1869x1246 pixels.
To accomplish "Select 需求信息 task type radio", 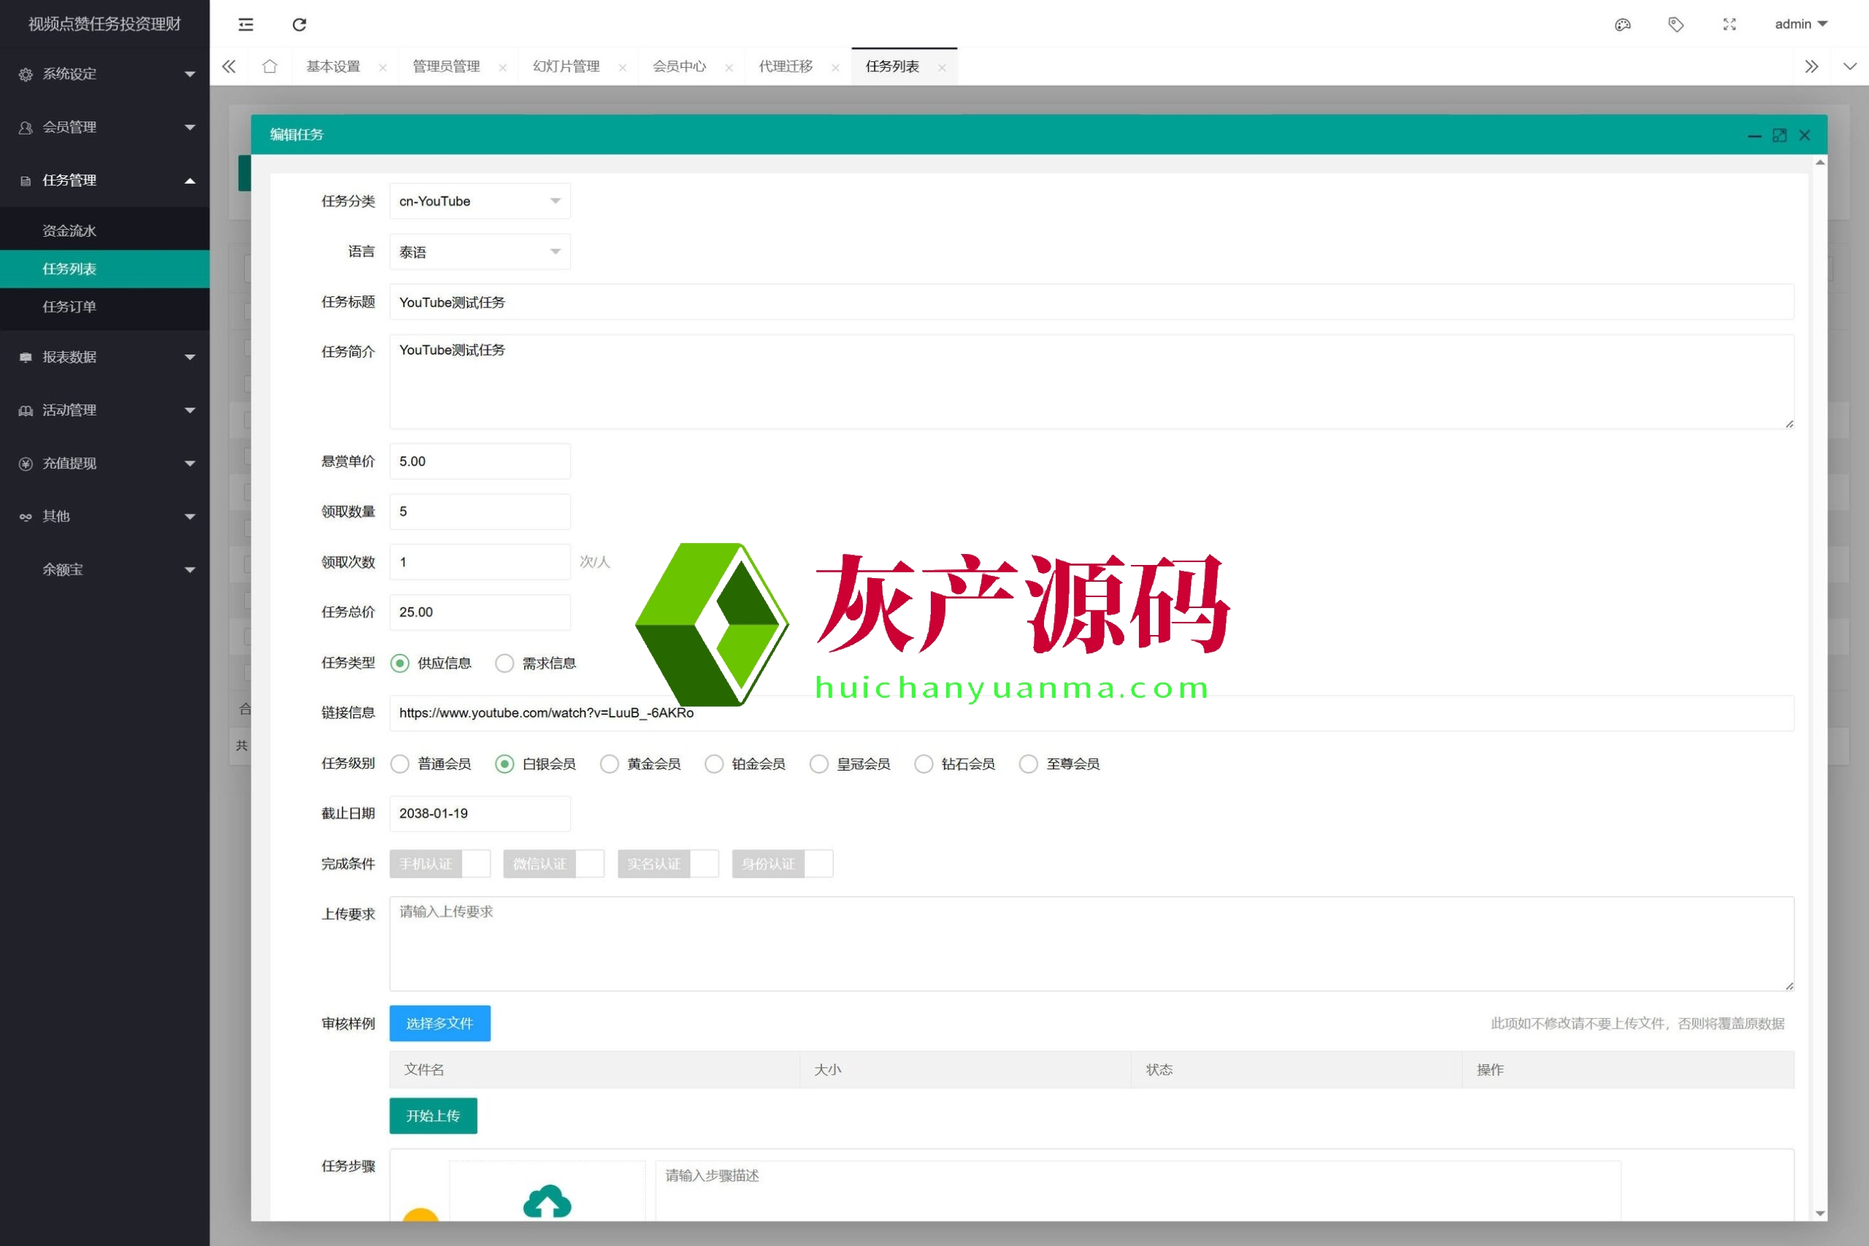I will click(x=504, y=664).
